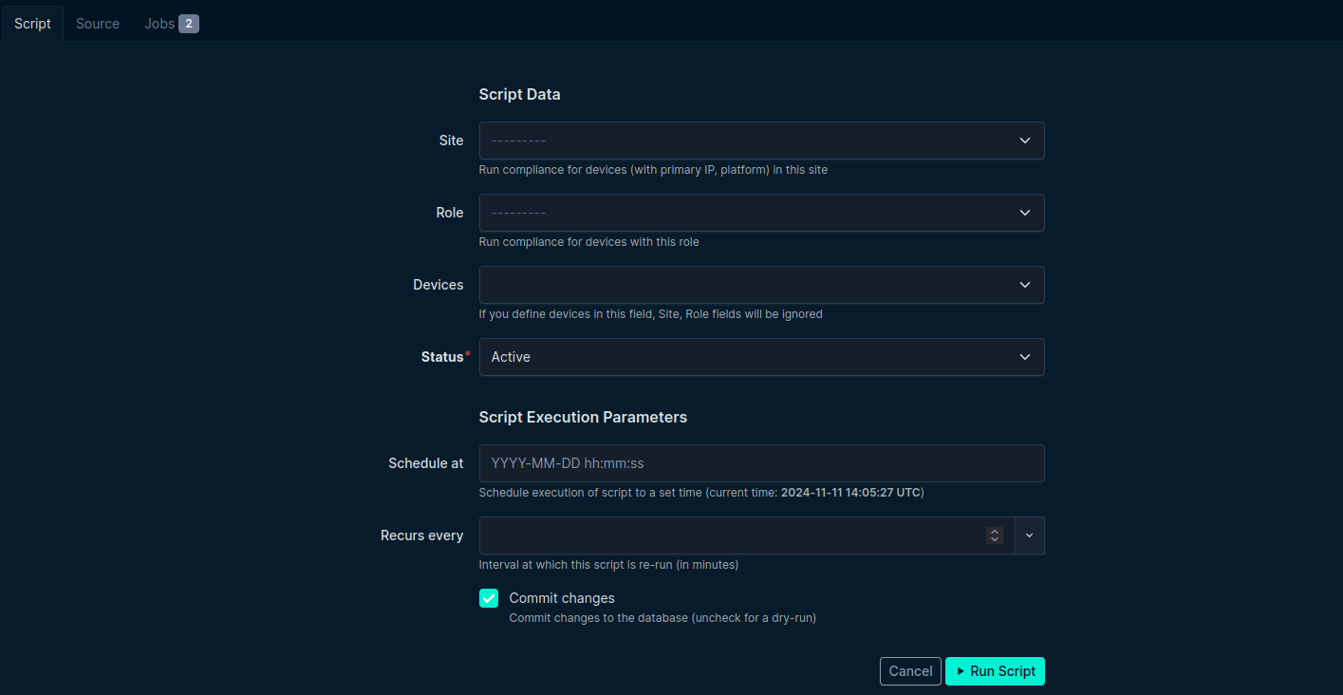Click the chevron icon in Role field

1025,213
